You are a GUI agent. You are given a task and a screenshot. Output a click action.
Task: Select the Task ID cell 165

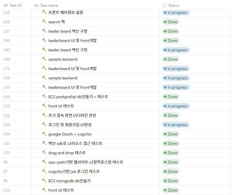16,87
